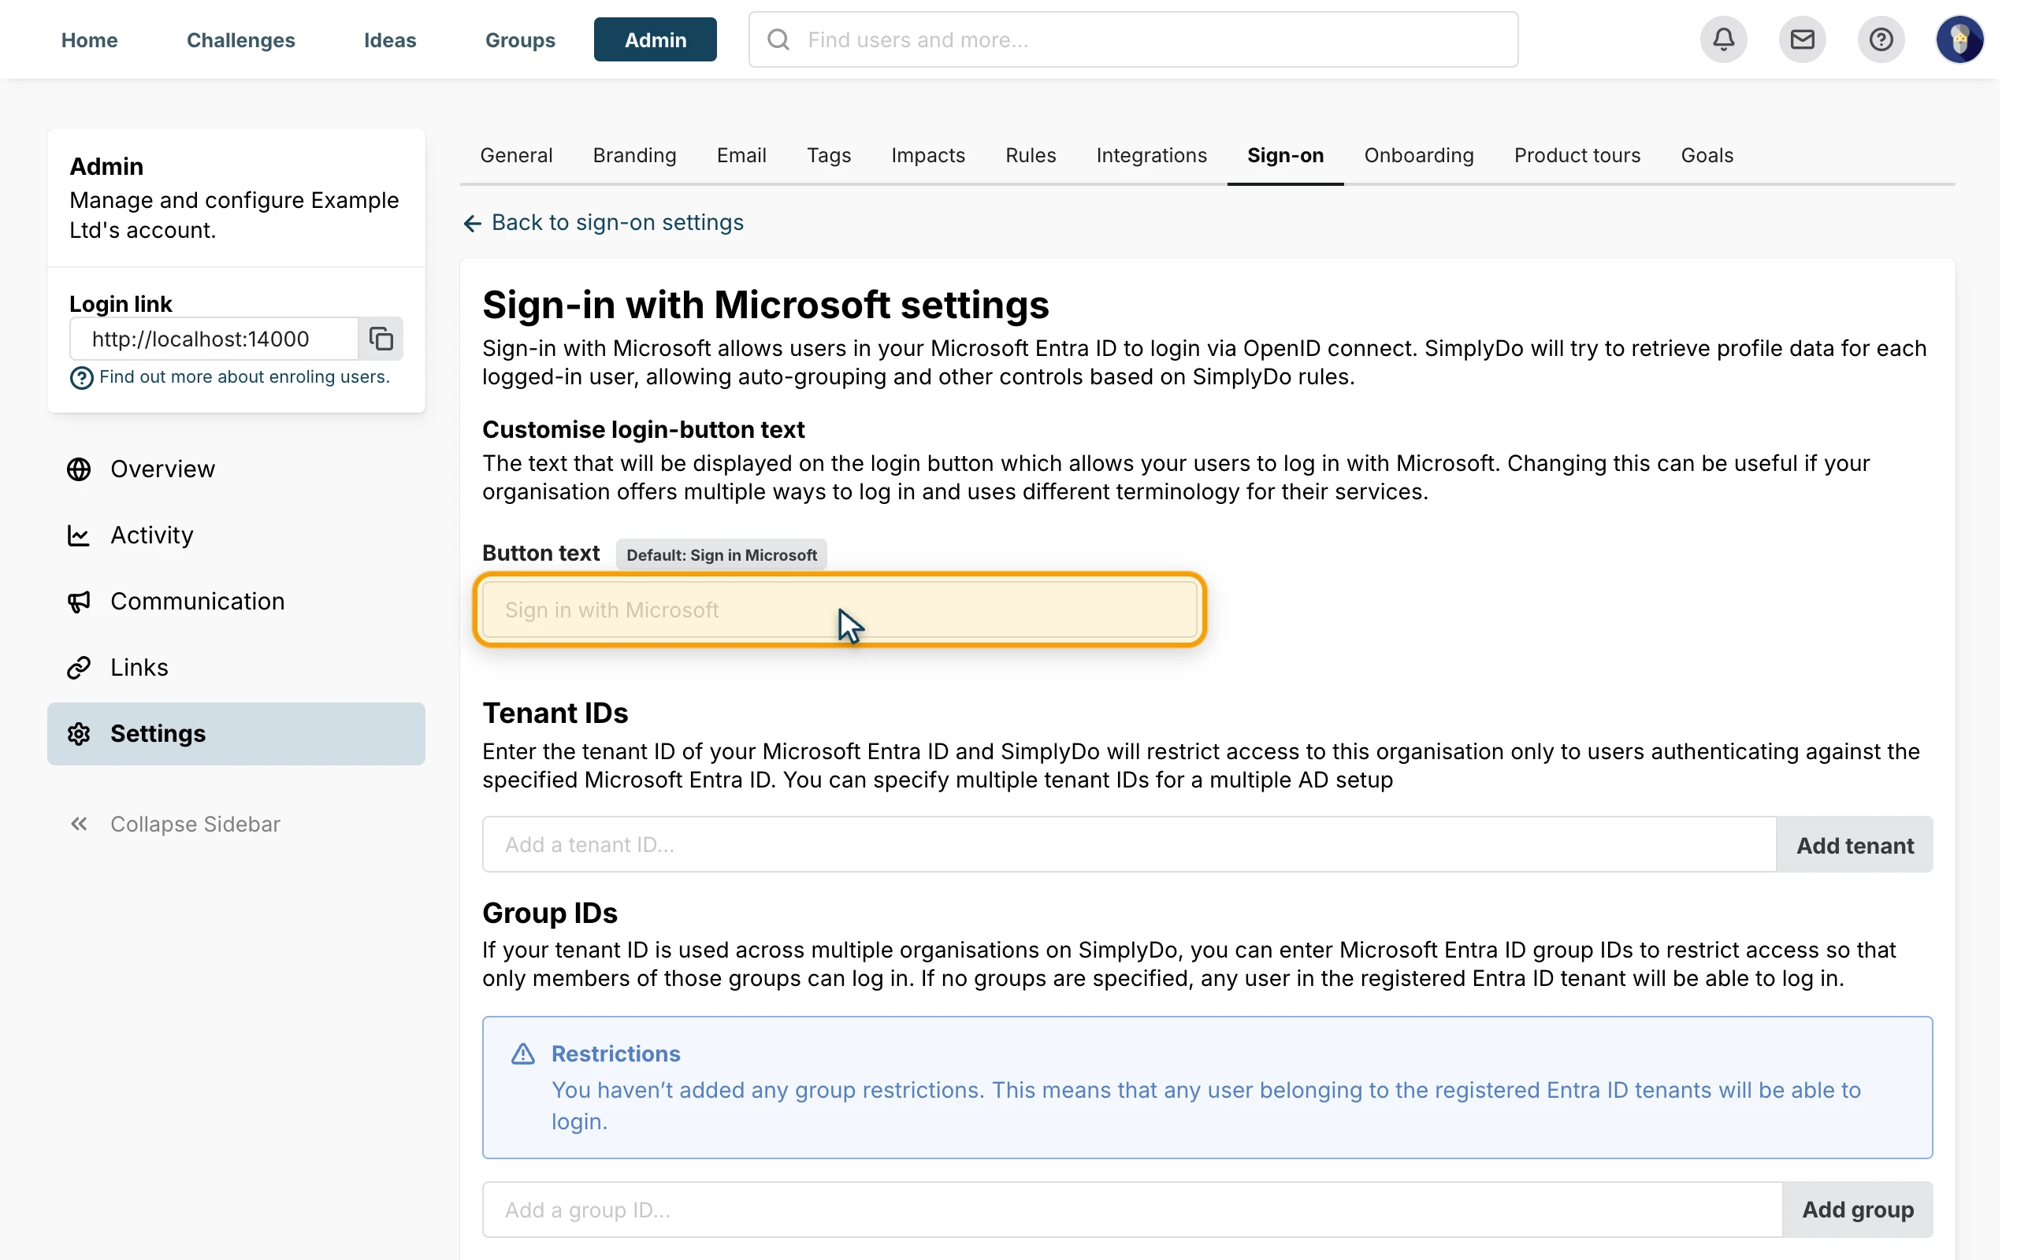Viewport: 2017px width, 1260px height.
Task: Focus the Add a group ID field
Action: click(1132, 1209)
